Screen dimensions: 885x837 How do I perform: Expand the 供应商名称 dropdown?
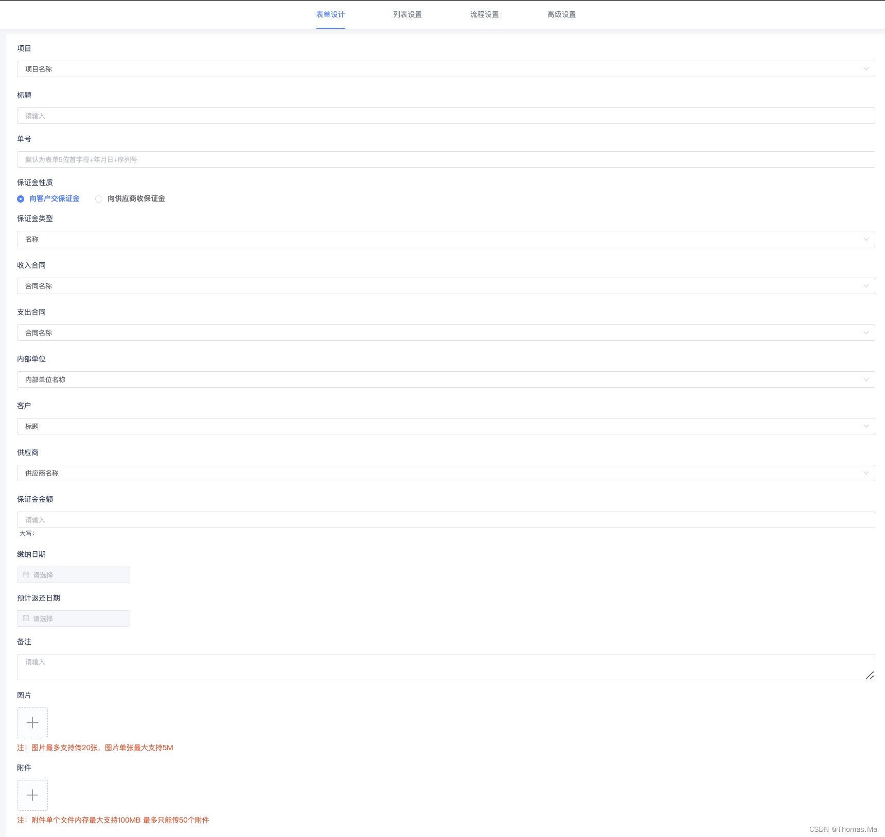446,473
